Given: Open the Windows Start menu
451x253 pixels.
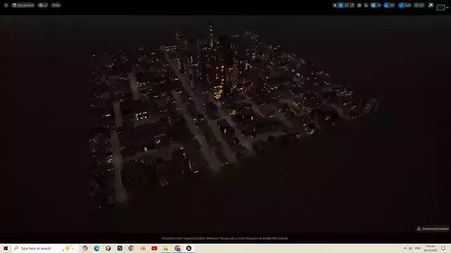Looking at the screenshot, I should [x=5, y=248].
